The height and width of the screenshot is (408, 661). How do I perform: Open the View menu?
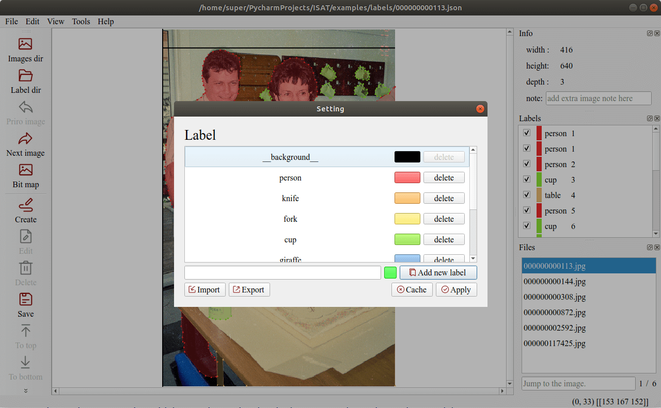coord(55,21)
